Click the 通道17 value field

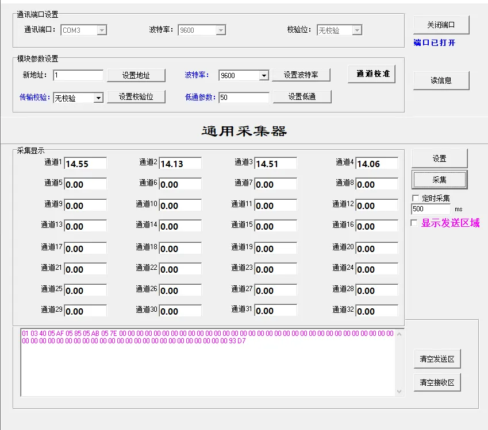[85, 249]
